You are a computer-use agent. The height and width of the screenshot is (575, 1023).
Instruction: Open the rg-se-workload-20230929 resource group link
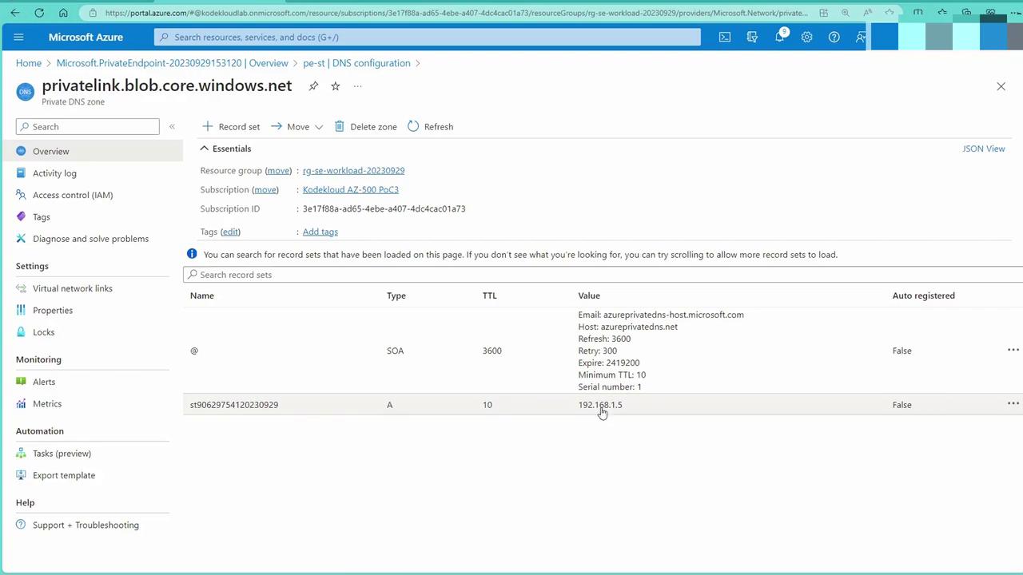coord(353,170)
